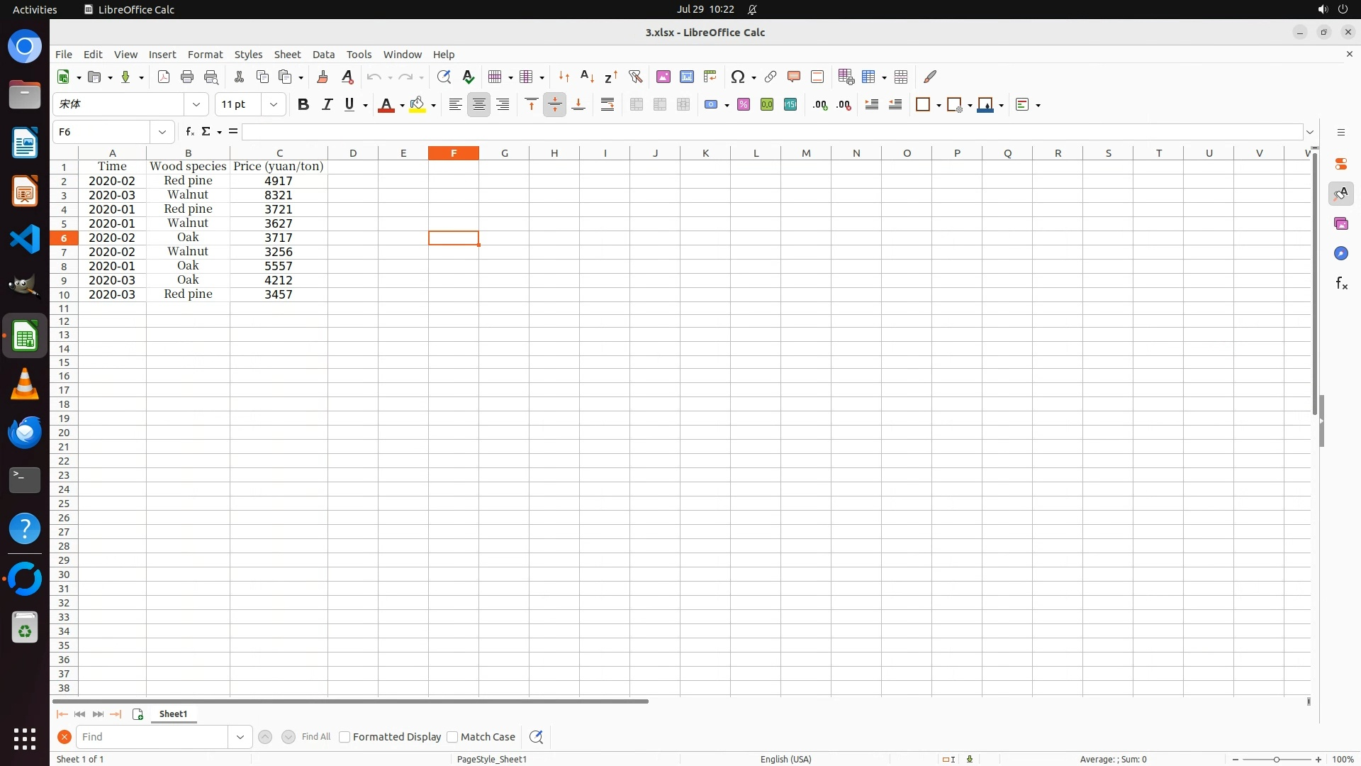Format selected cells as percent
Image resolution: width=1361 pixels, height=766 pixels.
pos(744,105)
